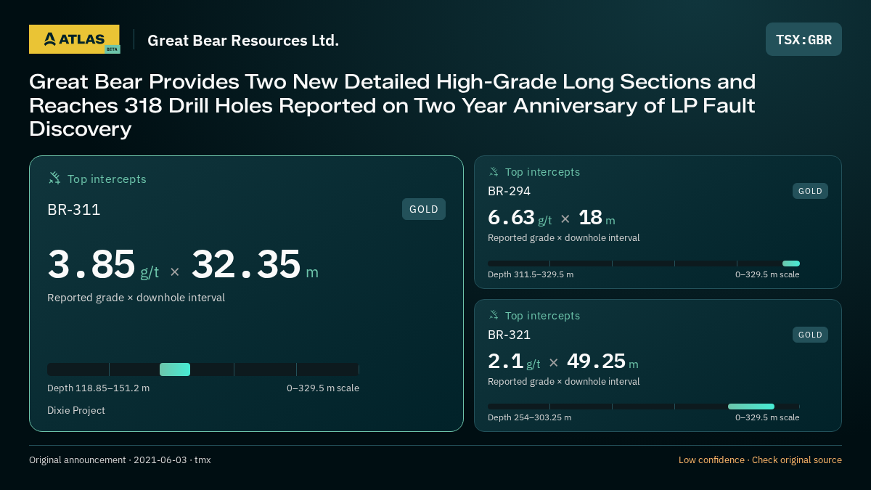Click the GOLD tag on the BR-321 card
The image size is (871, 490).
pos(810,335)
